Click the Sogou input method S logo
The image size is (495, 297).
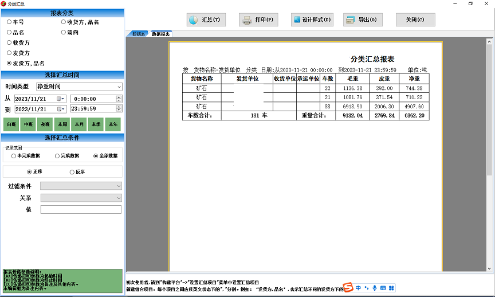tap(348, 287)
